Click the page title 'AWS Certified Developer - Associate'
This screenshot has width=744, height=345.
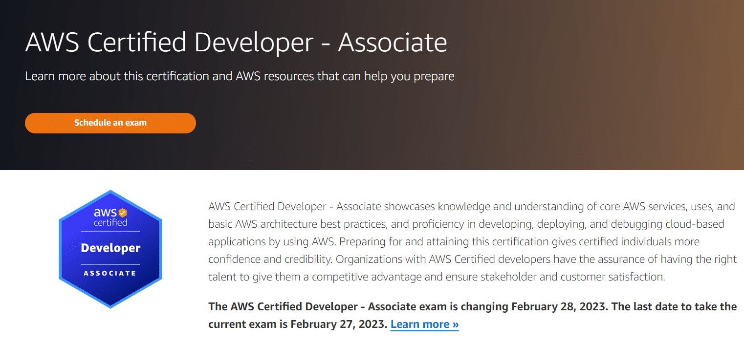(x=236, y=43)
